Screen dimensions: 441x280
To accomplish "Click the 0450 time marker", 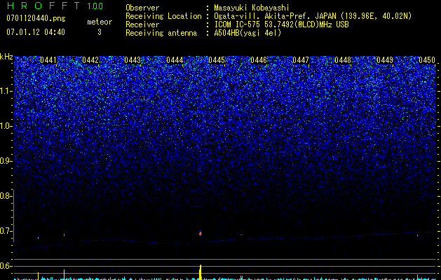I will [427, 60].
